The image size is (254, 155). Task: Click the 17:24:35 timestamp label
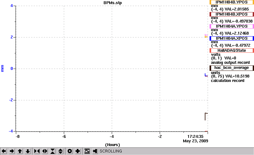[195, 137]
